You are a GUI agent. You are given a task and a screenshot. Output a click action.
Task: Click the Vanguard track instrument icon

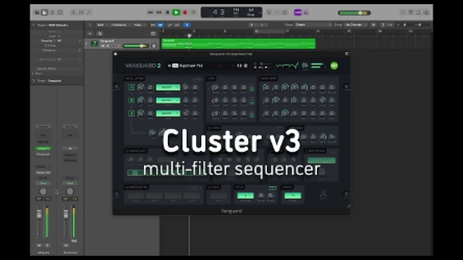(95, 44)
